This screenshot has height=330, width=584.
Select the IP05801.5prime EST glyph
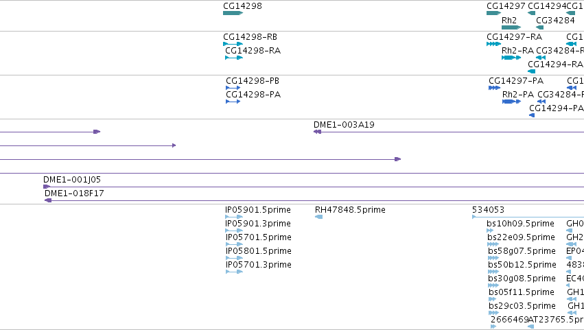pos(234,258)
